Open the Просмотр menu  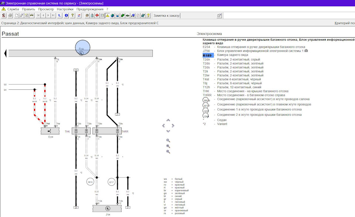pos(46,9)
